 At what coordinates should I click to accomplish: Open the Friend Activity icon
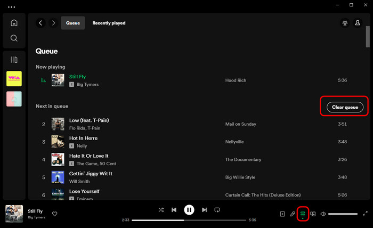[345, 23]
